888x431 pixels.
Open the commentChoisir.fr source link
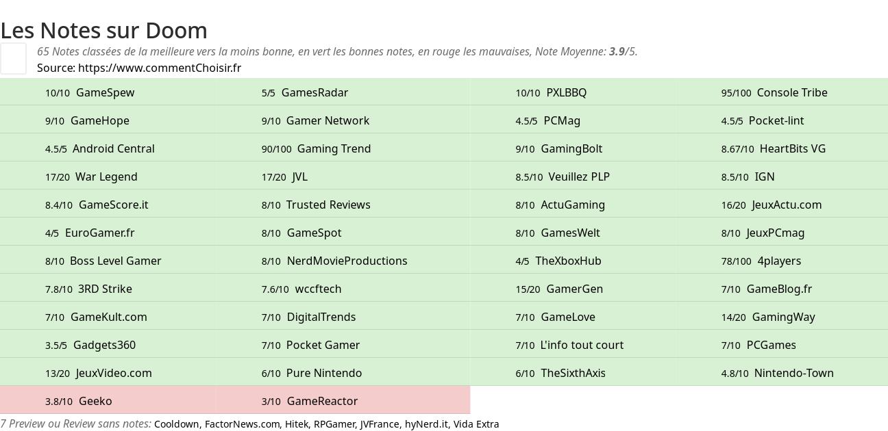click(160, 68)
